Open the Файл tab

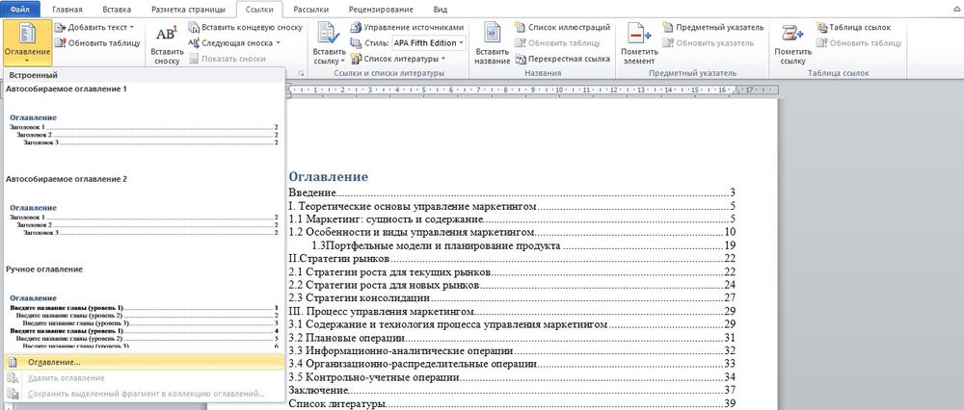pos(21,10)
